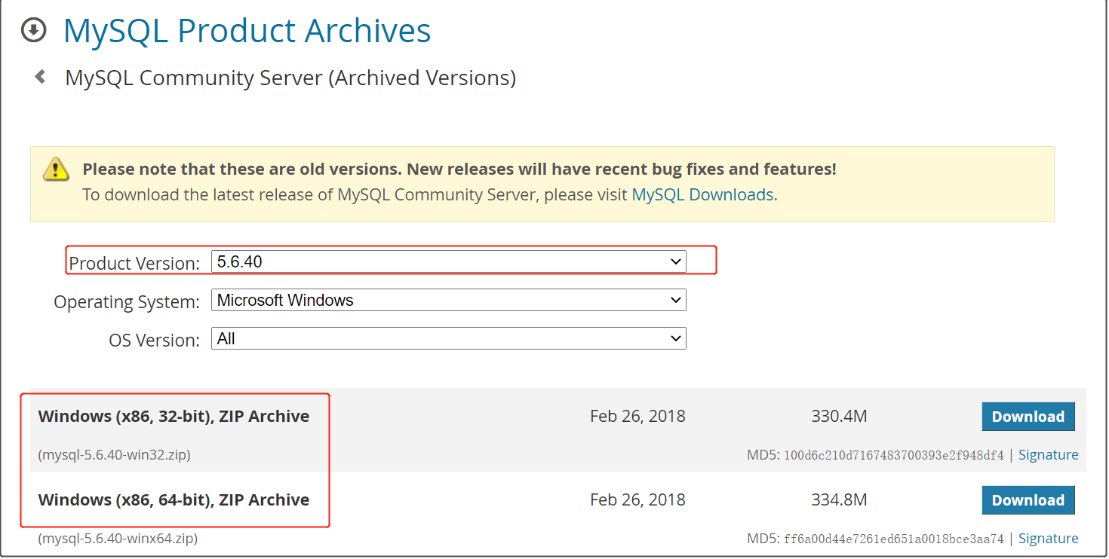Open the MySQL Downloads link
Viewport: 1109px width, 559px height.
tap(702, 194)
